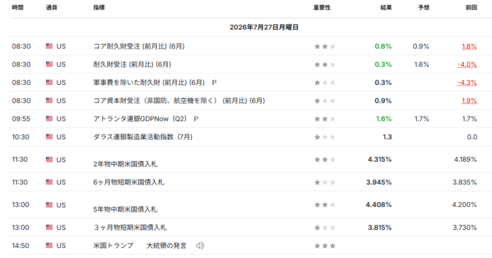
Task: Click the speaker icon beside 大統領の発言
Action: coord(200,245)
